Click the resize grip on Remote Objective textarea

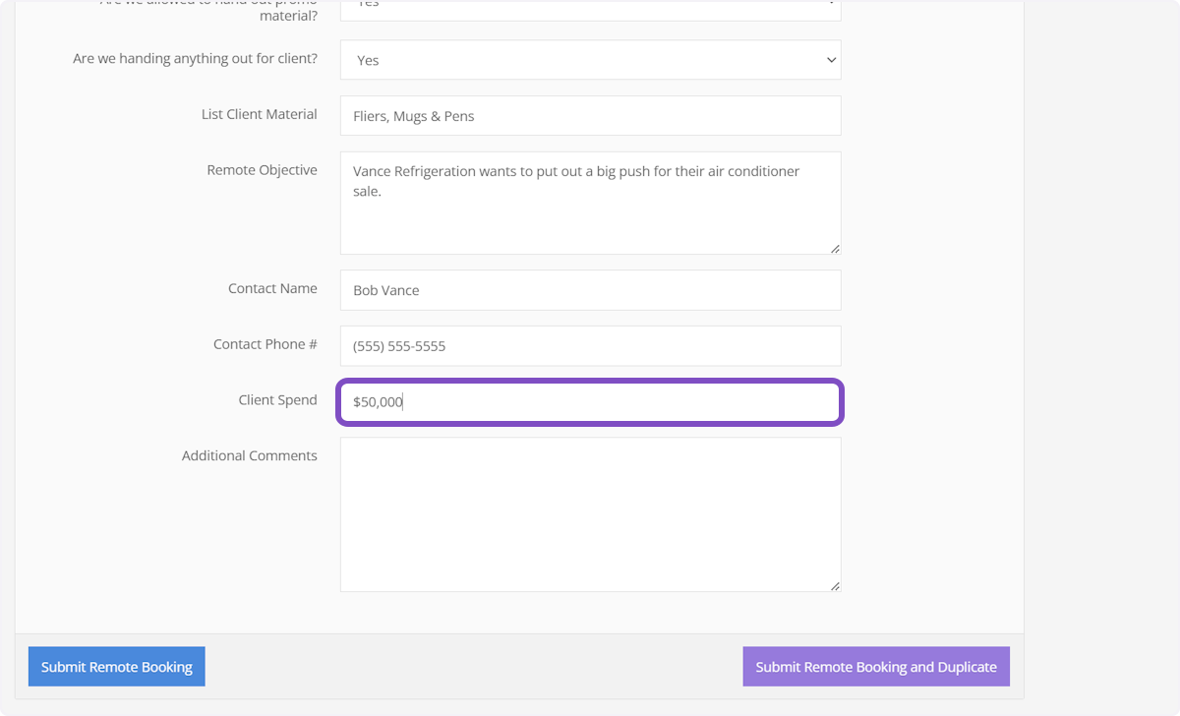point(835,248)
